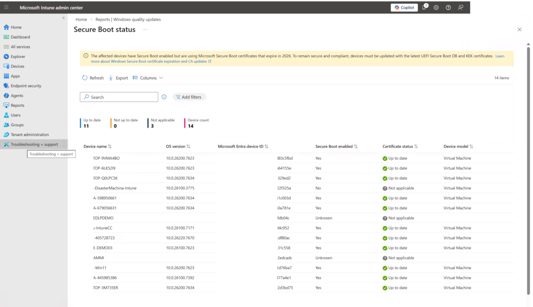Open the ellipsis menu beside page title
The image size is (533, 307).
pos(145,30)
